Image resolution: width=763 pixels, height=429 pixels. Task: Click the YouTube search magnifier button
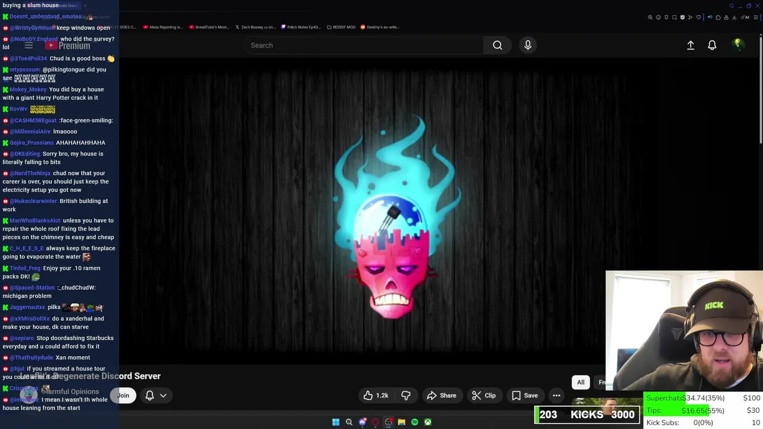[x=497, y=45]
